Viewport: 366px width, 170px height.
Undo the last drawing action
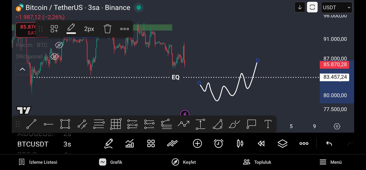[x=329, y=144]
